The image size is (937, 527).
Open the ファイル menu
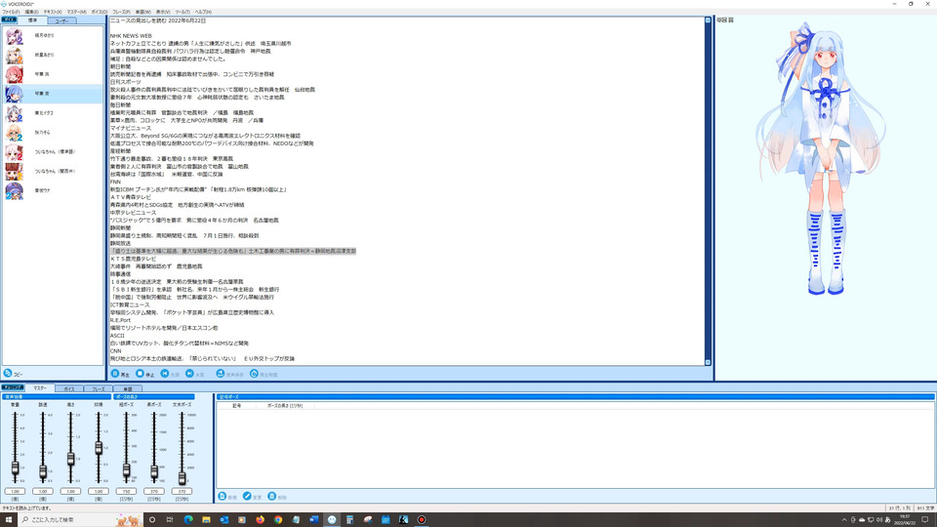(x=11, y=12)
